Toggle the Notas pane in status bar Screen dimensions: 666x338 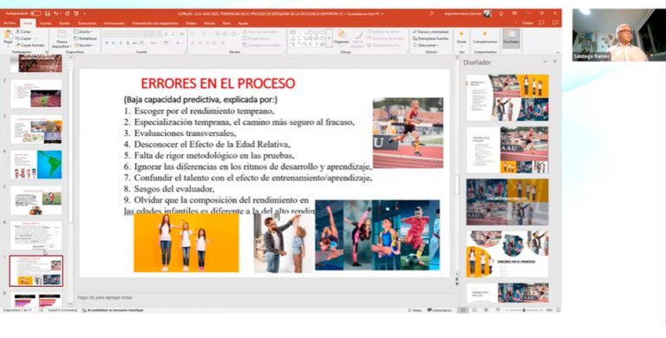415,310
